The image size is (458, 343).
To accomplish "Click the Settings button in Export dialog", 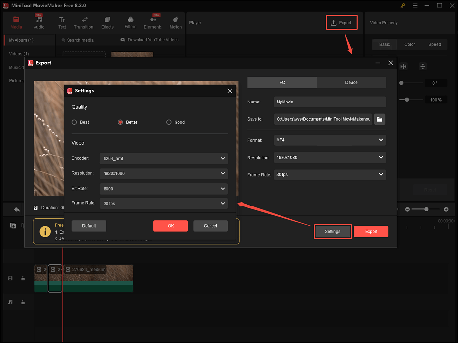I will coord(333,232).
